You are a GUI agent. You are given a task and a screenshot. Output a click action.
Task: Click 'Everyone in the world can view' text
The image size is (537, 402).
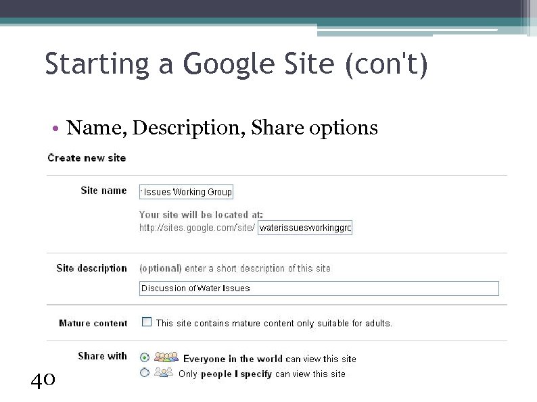[x=269, y=359]
